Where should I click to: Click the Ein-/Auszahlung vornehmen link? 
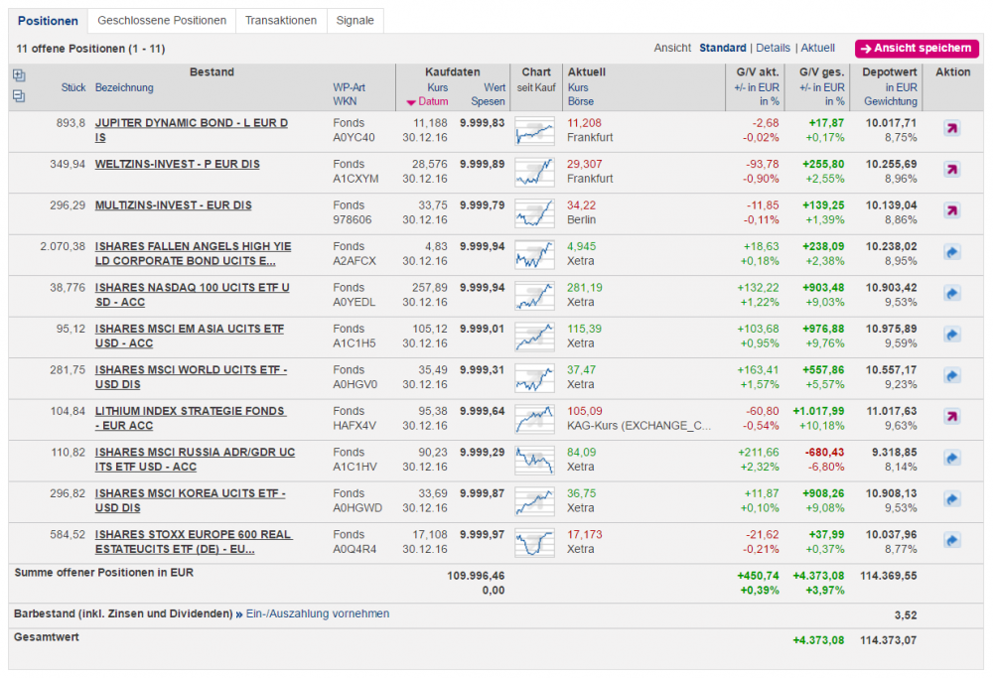tap(318, 613)
